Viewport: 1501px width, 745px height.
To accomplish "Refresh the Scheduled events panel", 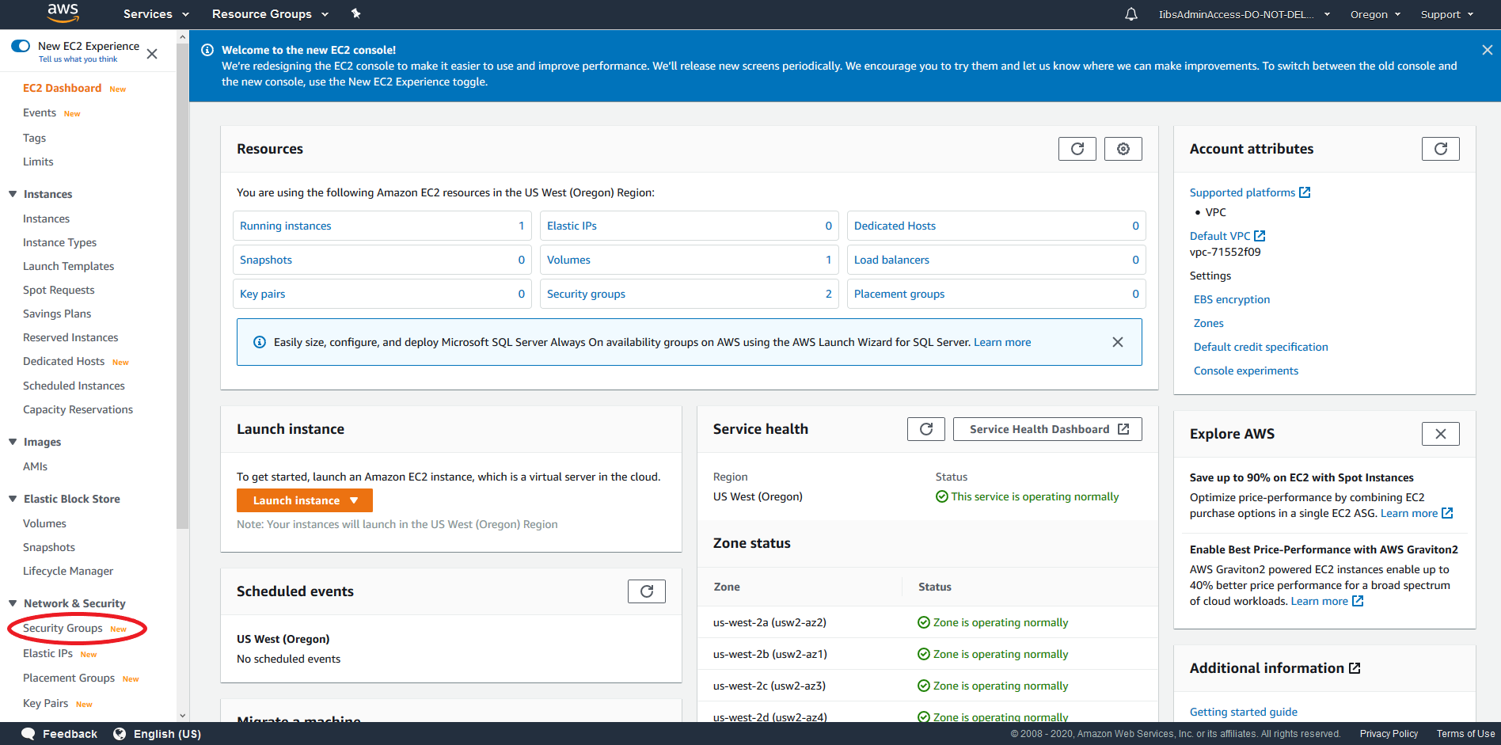I will pyautogui.click(x=646, y=591).
